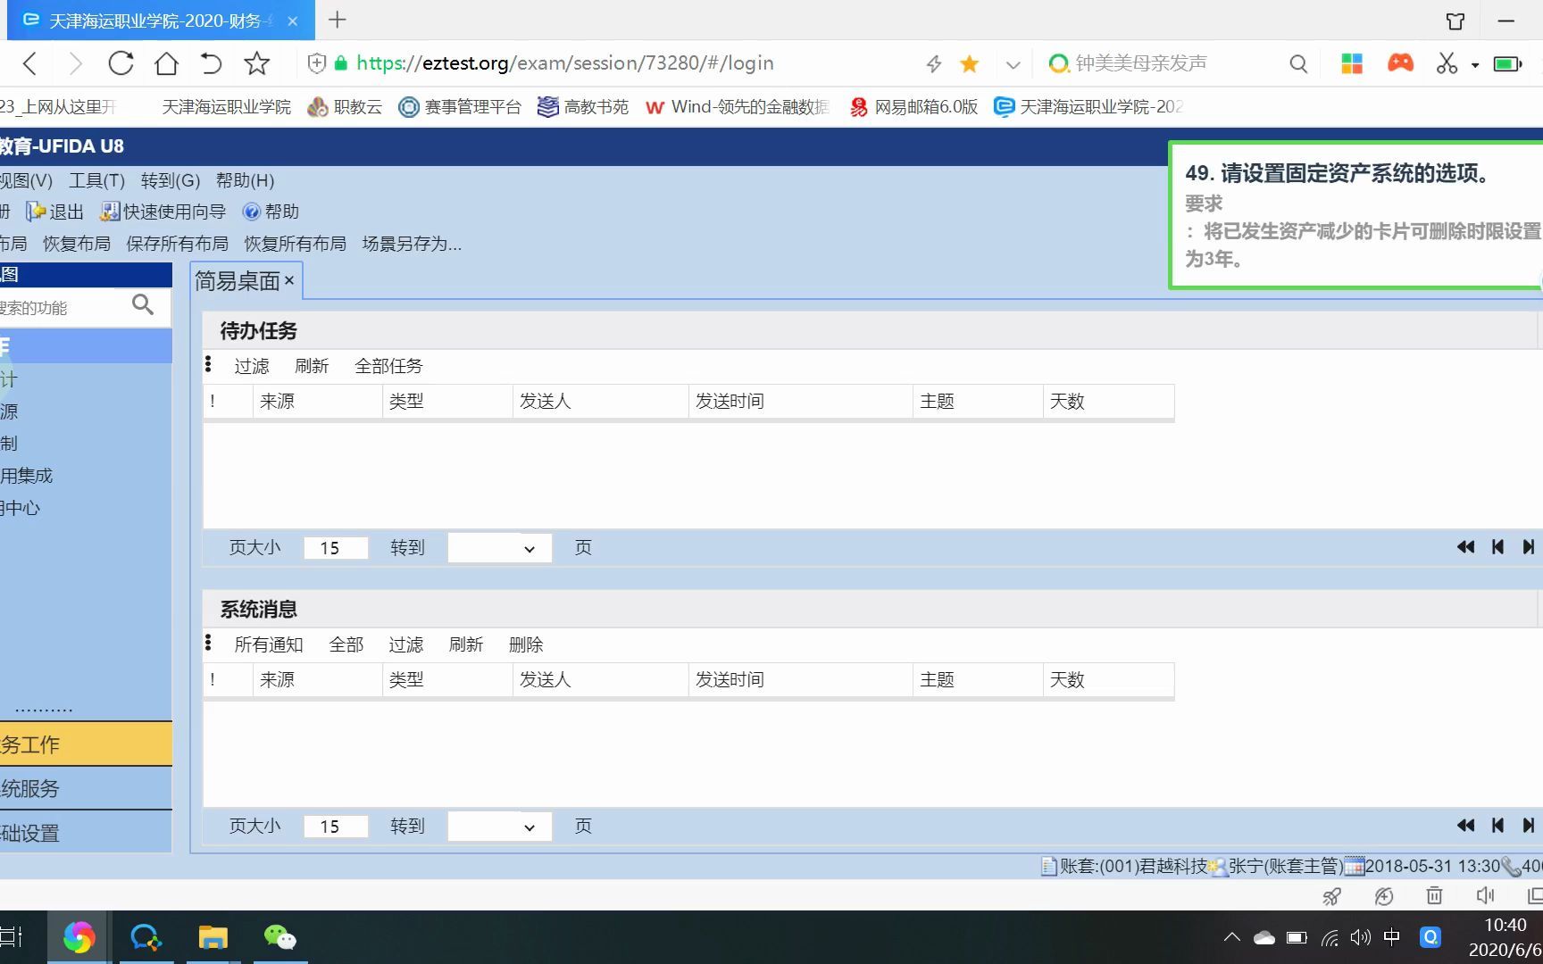
Task: Open WeChat from the taskbar
Action: point(279,937)
